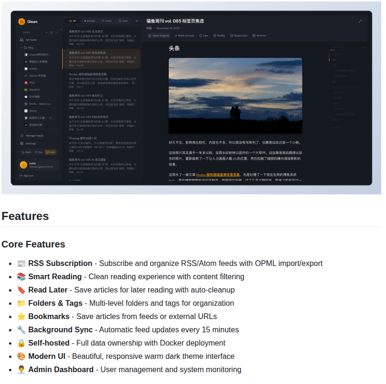Click the Archive button in article toolbar
This screenshot has height=384, width=386.
pyautogui.click(x=259, y=36)
